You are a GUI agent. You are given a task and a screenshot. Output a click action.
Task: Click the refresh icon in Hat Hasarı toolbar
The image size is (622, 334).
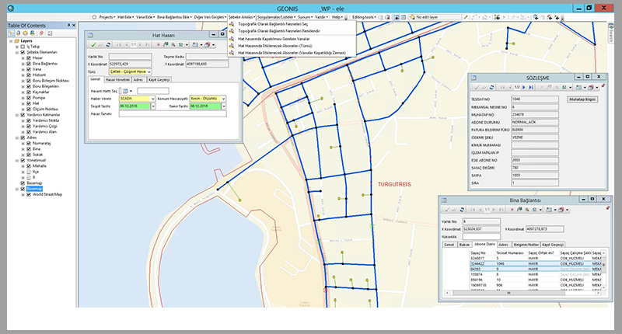tap(108, 45)
